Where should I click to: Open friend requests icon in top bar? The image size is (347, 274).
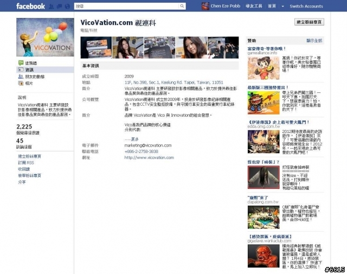52,7
